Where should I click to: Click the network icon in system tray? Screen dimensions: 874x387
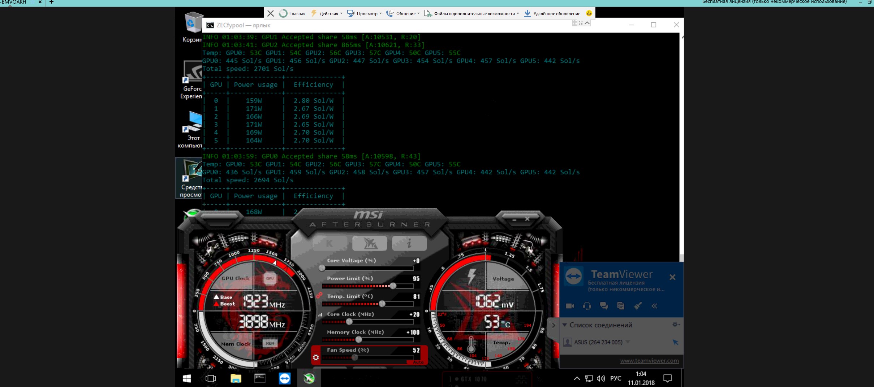(x=589, y=378)
